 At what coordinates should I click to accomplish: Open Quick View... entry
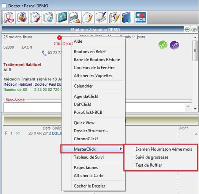(86, 123)
